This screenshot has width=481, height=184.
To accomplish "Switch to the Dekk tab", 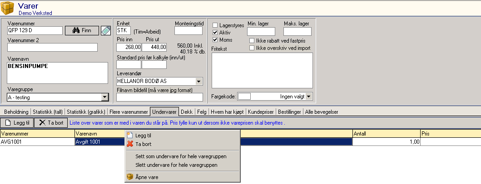I will [187, 112].
